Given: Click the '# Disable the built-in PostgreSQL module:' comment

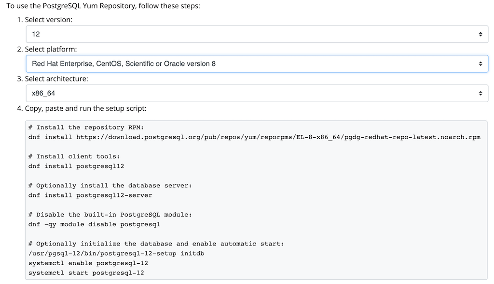Looking at the screenshot, I should (110, 215).
